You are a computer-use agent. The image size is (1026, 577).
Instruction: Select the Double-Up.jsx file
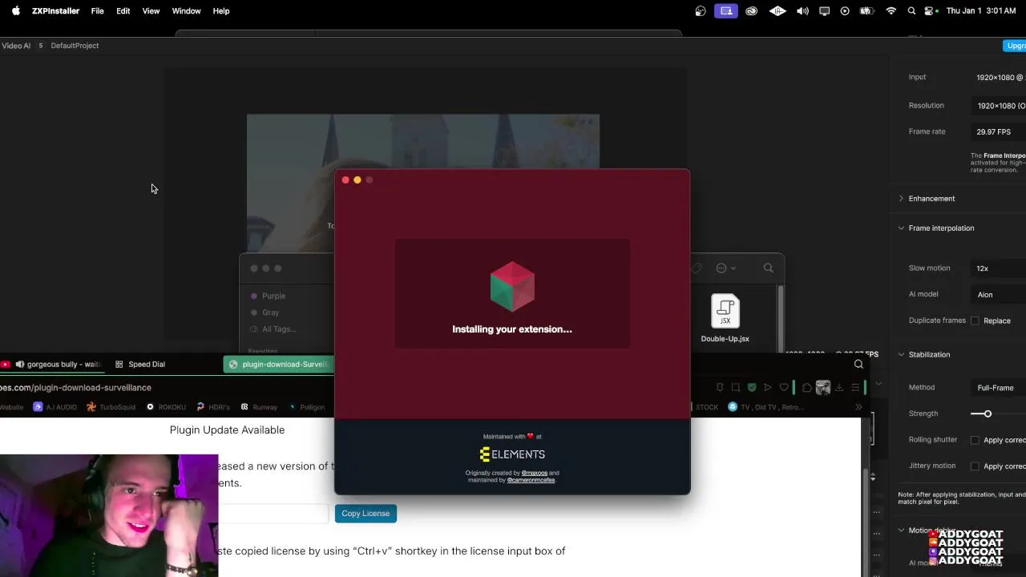tap(725, 318)
